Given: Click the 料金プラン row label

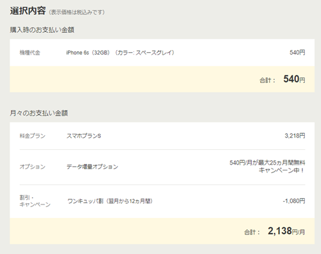Looking at the screenshot, I should [x=33, y=136].
